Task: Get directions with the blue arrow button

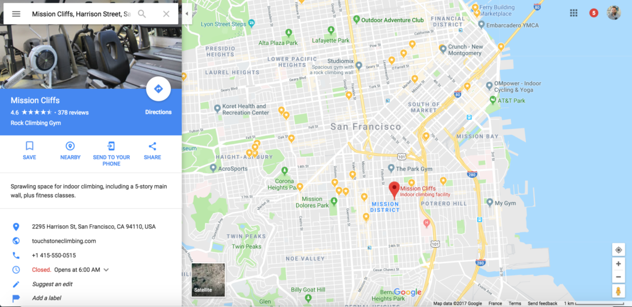Action: [x=159, y=89]
